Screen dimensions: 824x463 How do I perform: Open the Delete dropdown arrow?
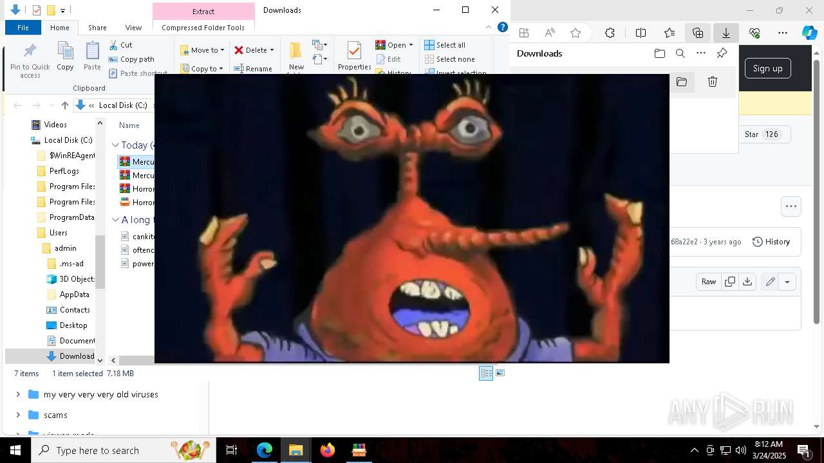click(272, 50)
